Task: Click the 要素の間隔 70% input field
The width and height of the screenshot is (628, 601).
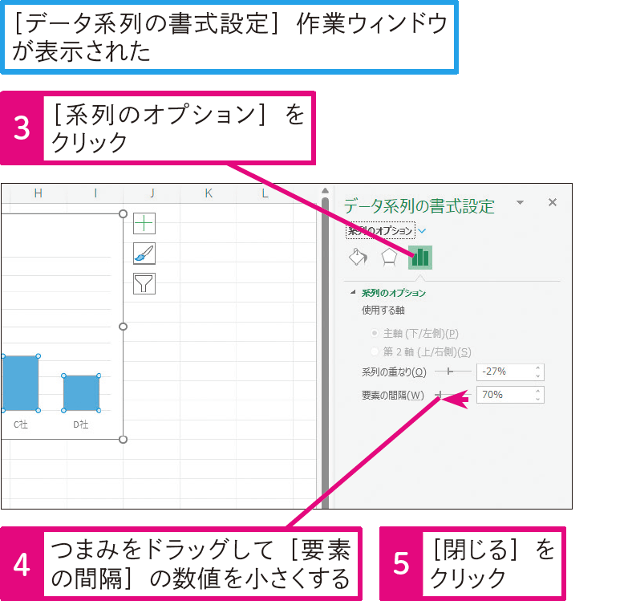Action: pyautogui.click(x=504, y=395)
